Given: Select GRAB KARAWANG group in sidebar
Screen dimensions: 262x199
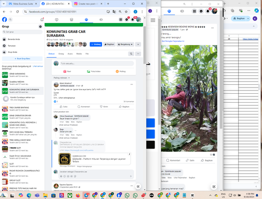Looking at the screenshot, I should [22, 75].
